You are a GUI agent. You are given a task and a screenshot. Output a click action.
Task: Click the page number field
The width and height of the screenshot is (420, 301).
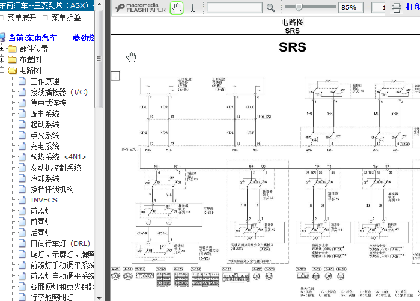click(379, 7)
